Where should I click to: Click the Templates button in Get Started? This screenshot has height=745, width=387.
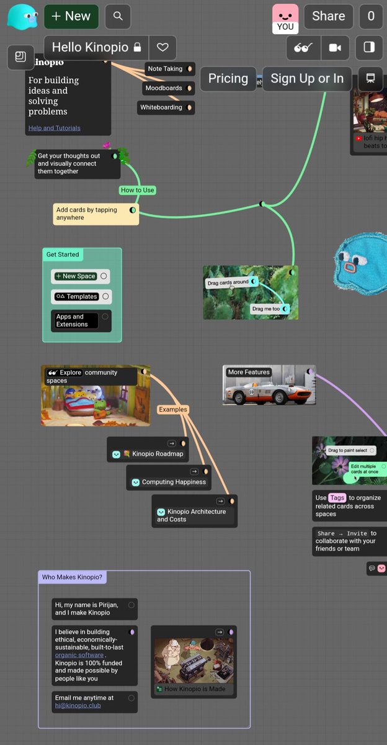point(76,297)
